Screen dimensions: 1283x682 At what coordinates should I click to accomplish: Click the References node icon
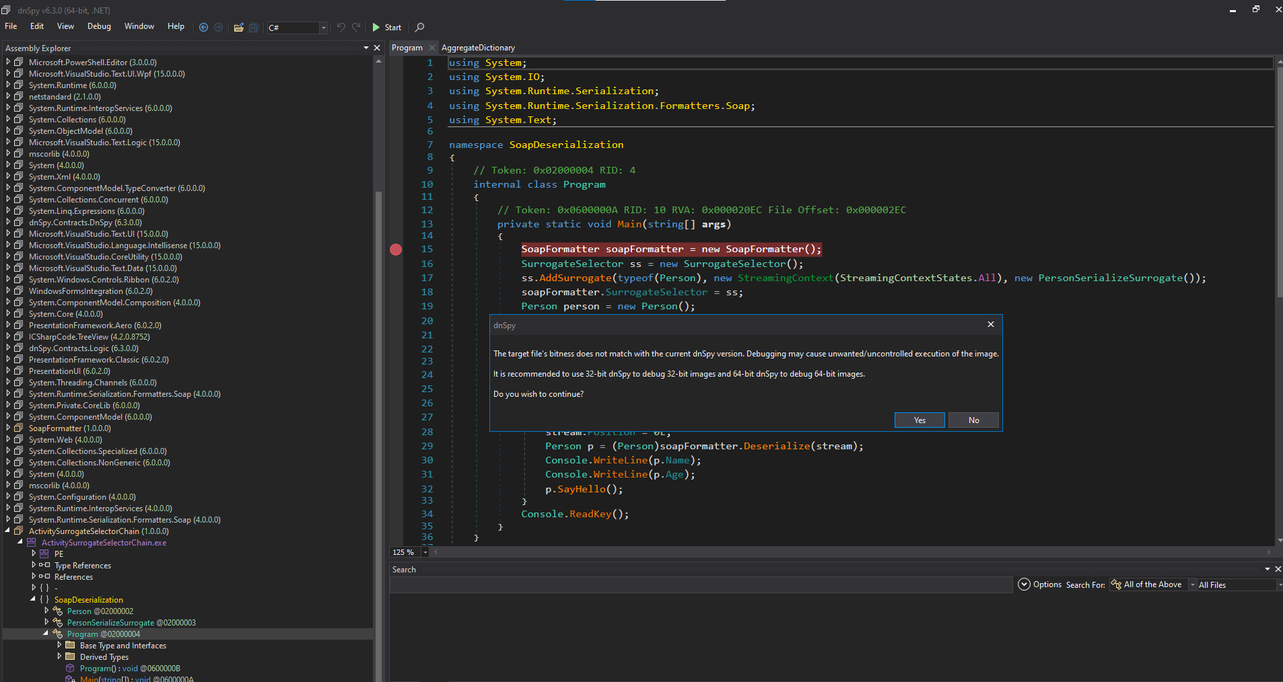pyautogui.click(x=44, y=576)
